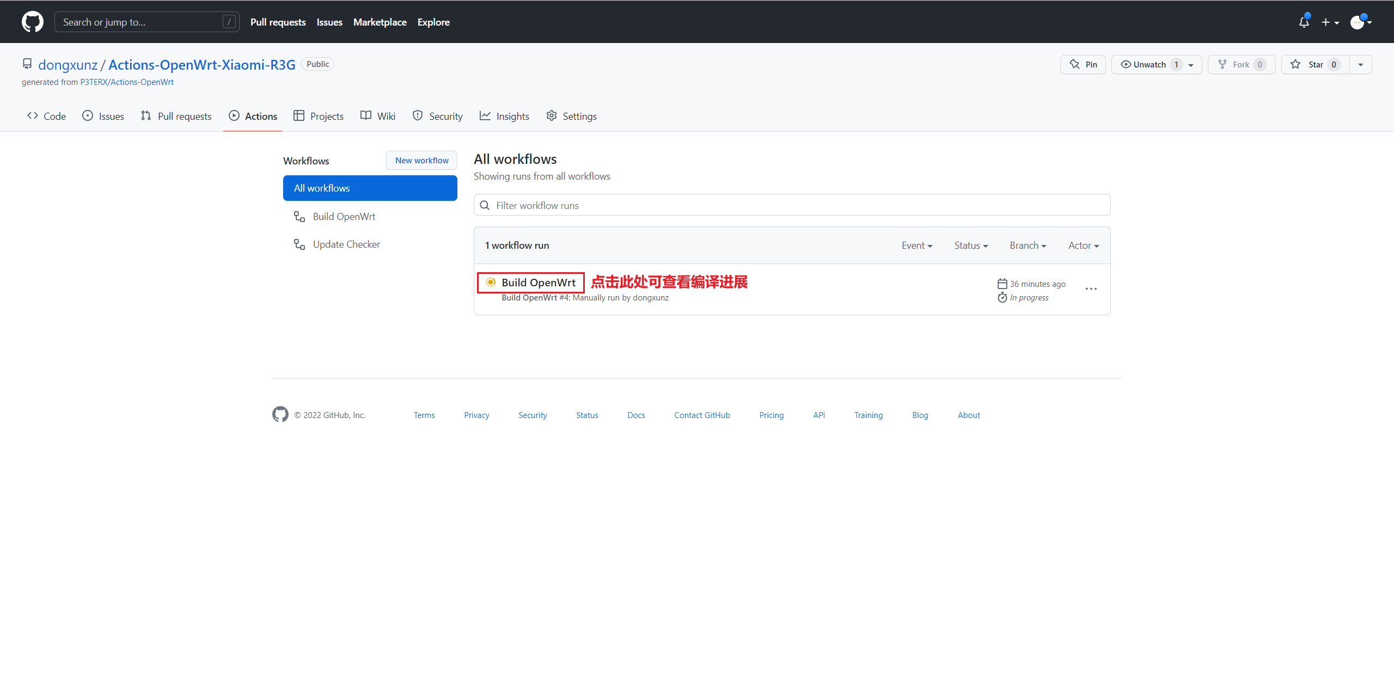Click the Filter workflow runs field
This screenshot has height=687, width=1394.
click(792, 205)
